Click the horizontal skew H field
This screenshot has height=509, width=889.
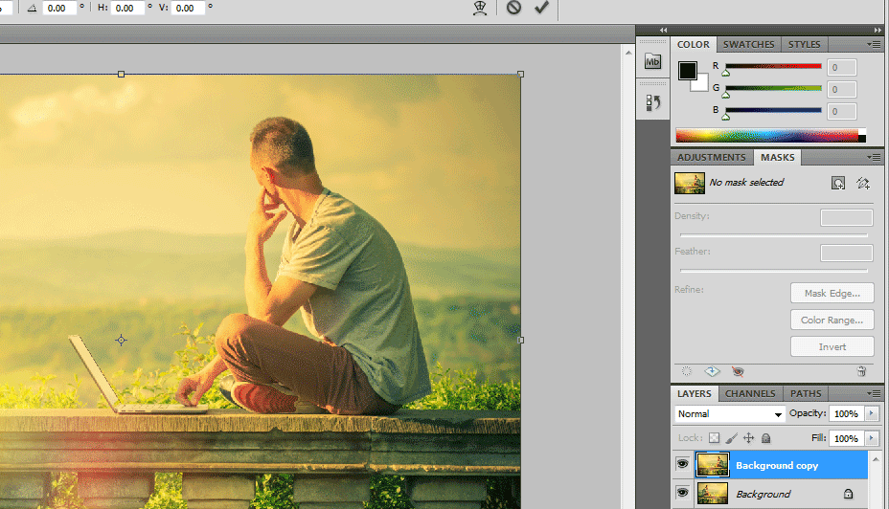tap(127, 8)
